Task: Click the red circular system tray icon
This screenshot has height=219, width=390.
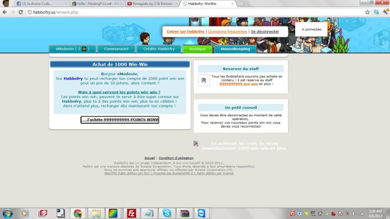Action: [x=292, y=214]
